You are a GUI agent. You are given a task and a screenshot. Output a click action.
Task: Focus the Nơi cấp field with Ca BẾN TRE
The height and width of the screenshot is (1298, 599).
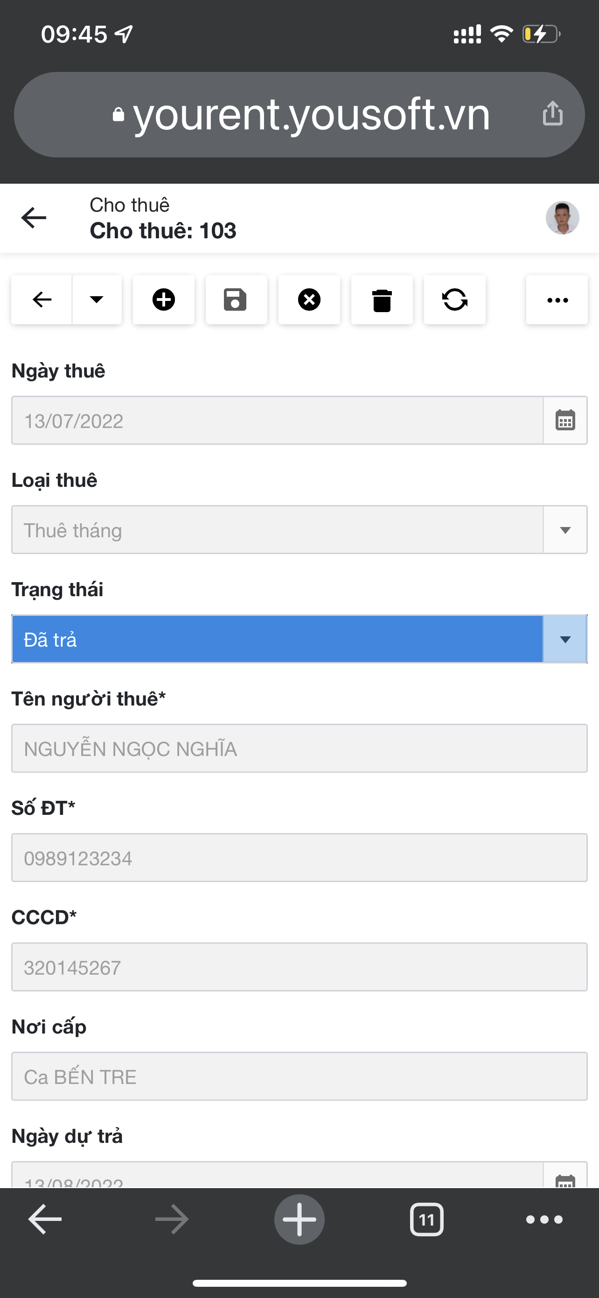pyautogui.click(x=299, y=1076)
